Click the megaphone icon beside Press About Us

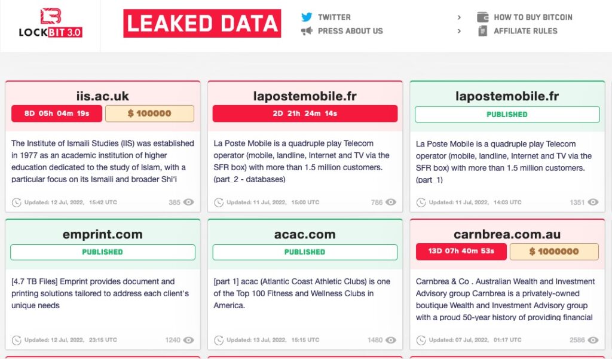pos(307,31)
